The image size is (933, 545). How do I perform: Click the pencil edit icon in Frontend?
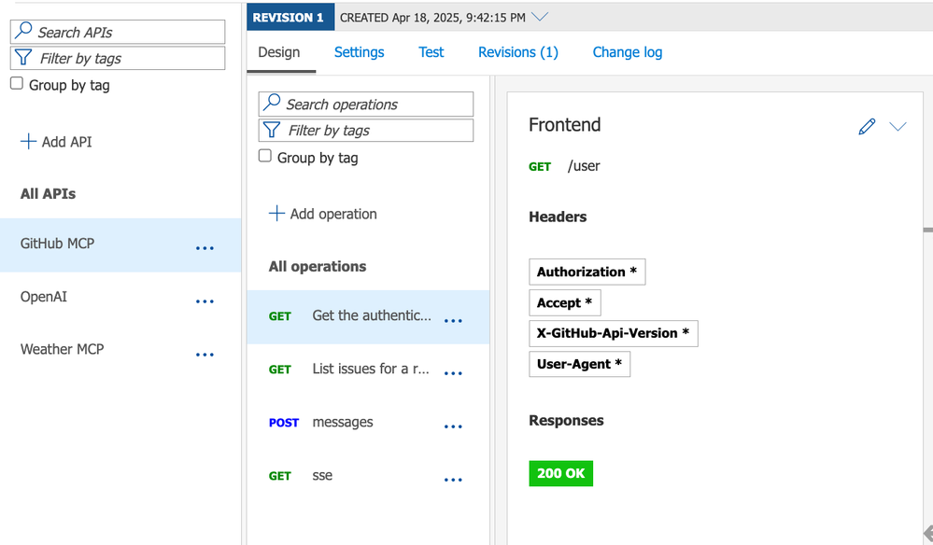[x=867, y=126]
